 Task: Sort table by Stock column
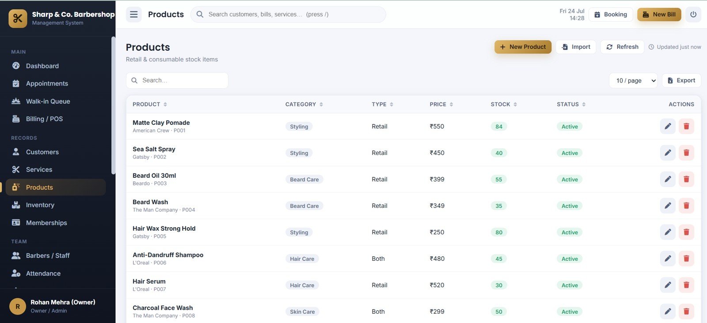(504, 105)
